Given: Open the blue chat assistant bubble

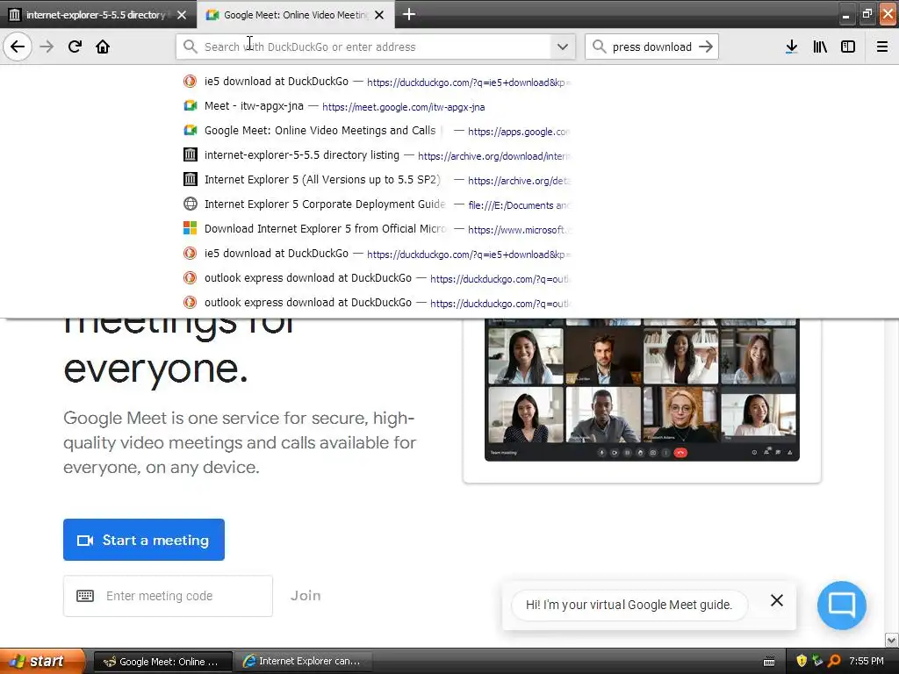Looking at the screenshot, I should coord(842,606).
